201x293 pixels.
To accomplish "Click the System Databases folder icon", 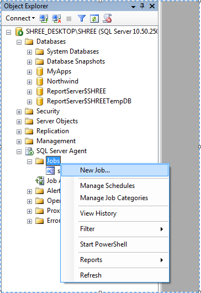I will [x=39, y=51].
